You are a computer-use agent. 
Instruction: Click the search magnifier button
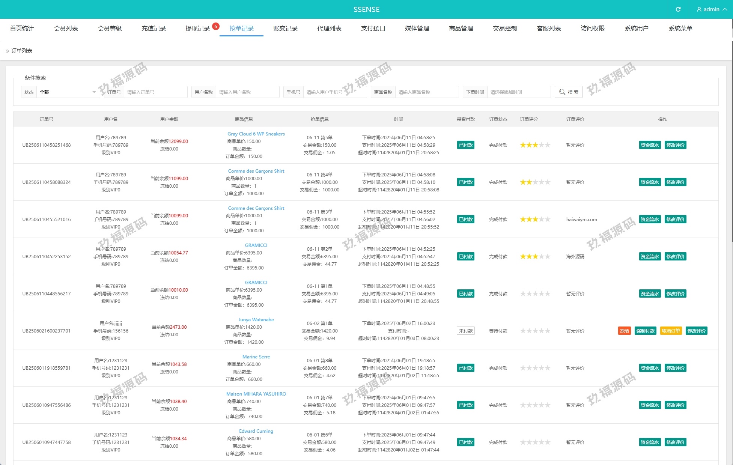tap(568, 92)
